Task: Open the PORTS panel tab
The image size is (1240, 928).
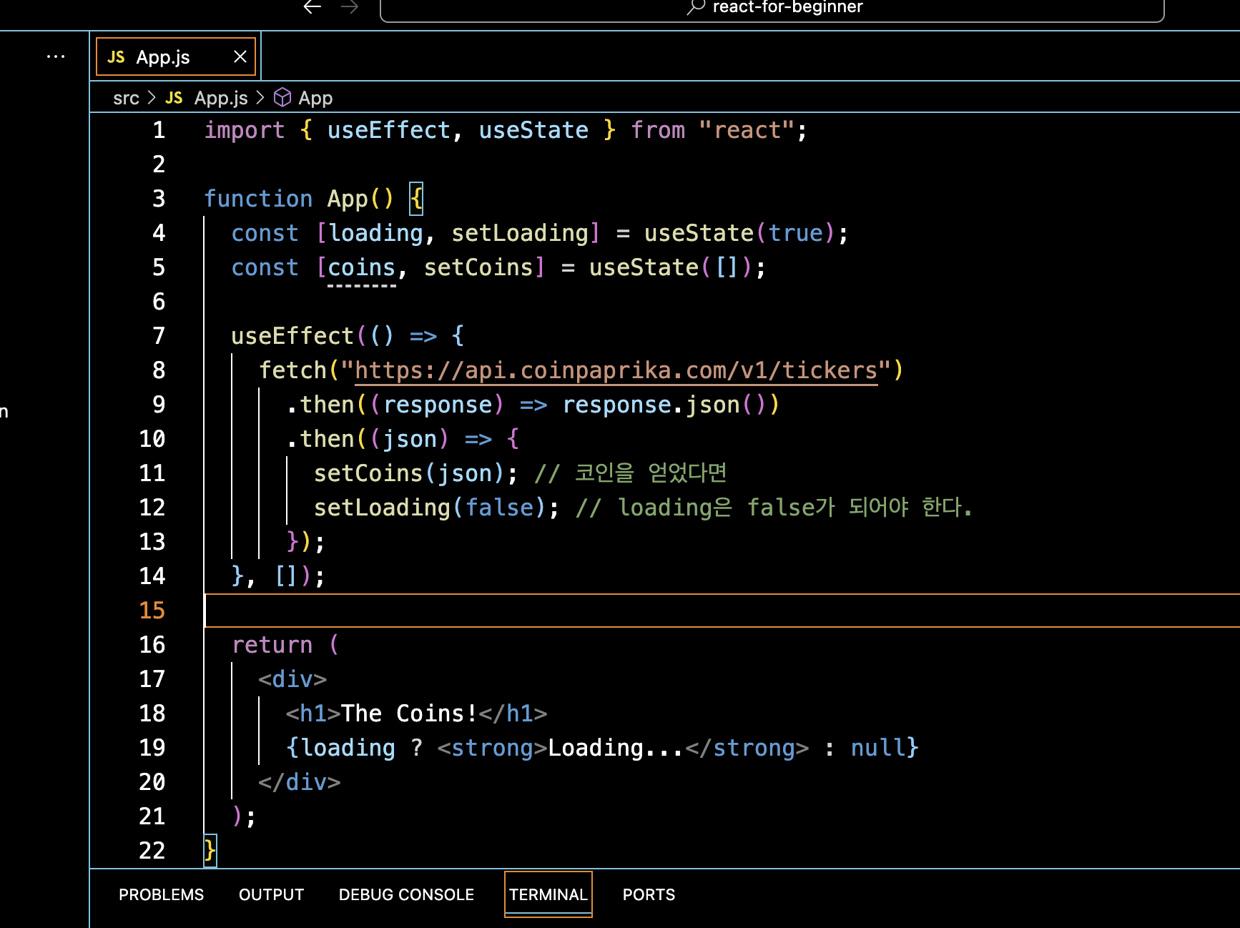Action: (x=649, y=894)
